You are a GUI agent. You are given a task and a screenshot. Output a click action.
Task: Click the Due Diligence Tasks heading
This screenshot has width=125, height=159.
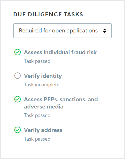tap(48, 14)
